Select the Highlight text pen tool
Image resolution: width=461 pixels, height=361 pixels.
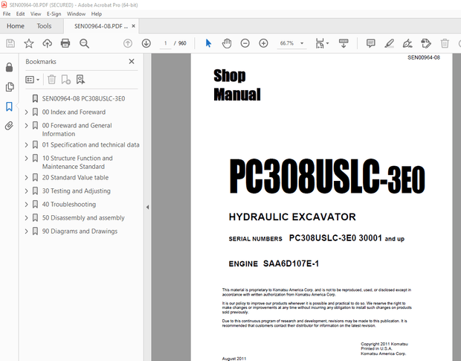coord(390,44)
